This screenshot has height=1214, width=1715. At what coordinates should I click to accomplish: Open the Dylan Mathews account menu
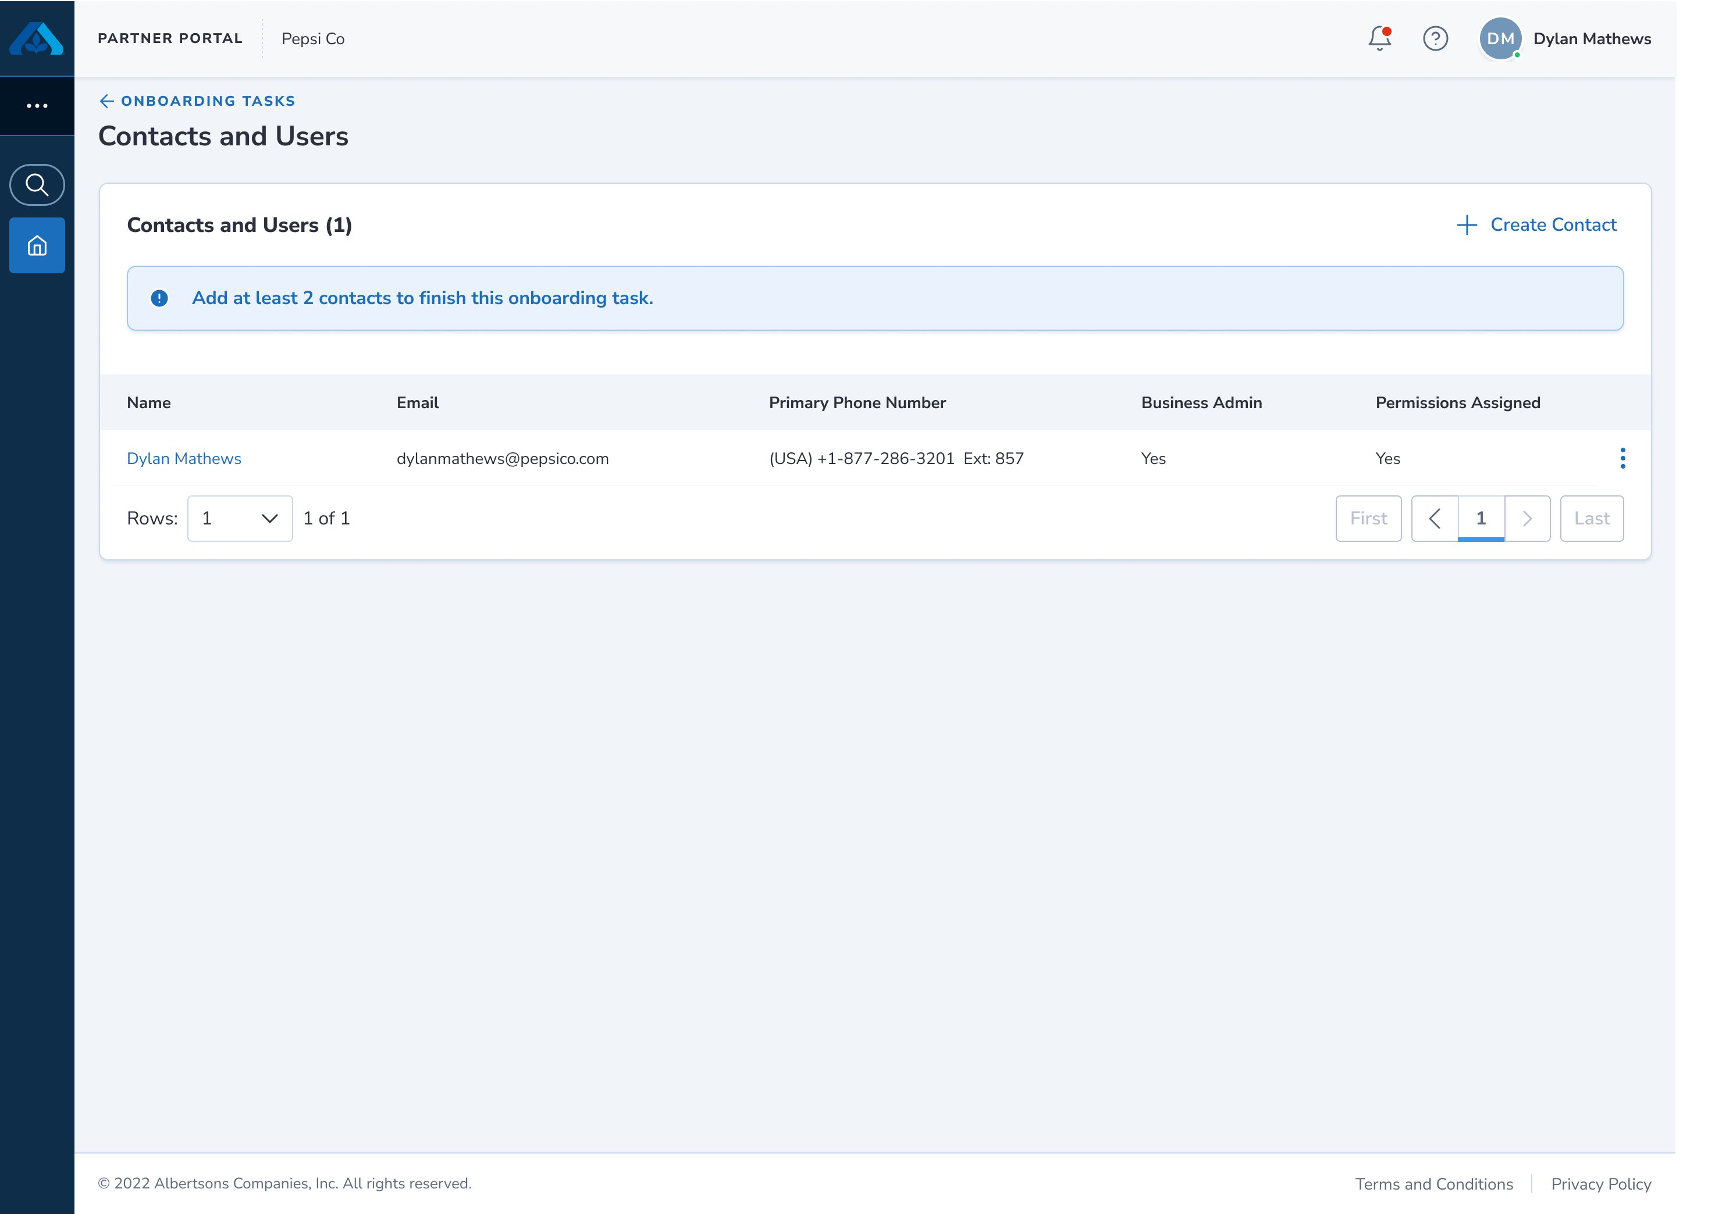[1592, 39]
